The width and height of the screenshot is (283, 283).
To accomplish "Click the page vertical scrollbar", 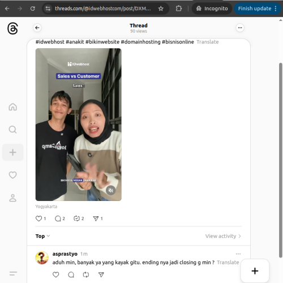I will pos(281,160).
